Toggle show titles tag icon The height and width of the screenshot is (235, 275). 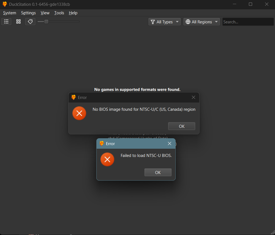click(x=30, y=21)
